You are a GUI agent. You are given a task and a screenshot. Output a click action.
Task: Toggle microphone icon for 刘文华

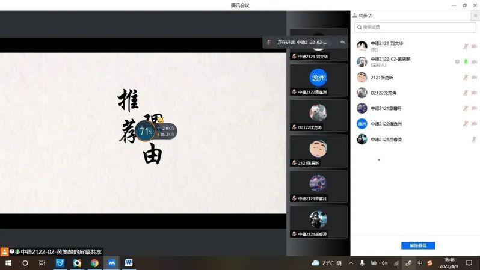click(x=466, y=46)
